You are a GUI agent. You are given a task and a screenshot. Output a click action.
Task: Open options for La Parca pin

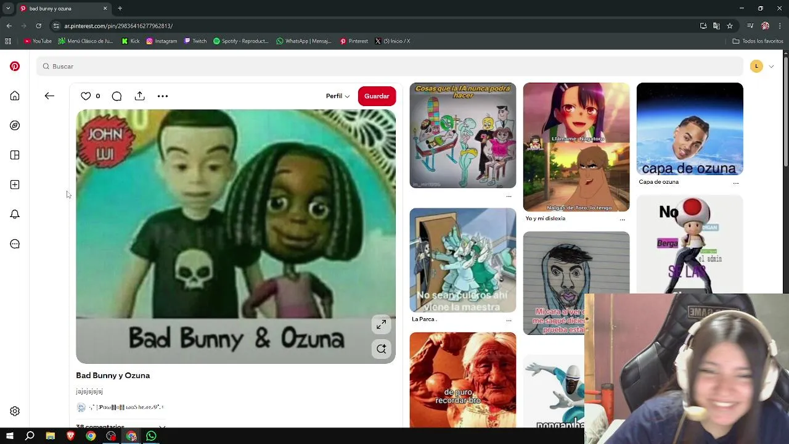(509, 320)
